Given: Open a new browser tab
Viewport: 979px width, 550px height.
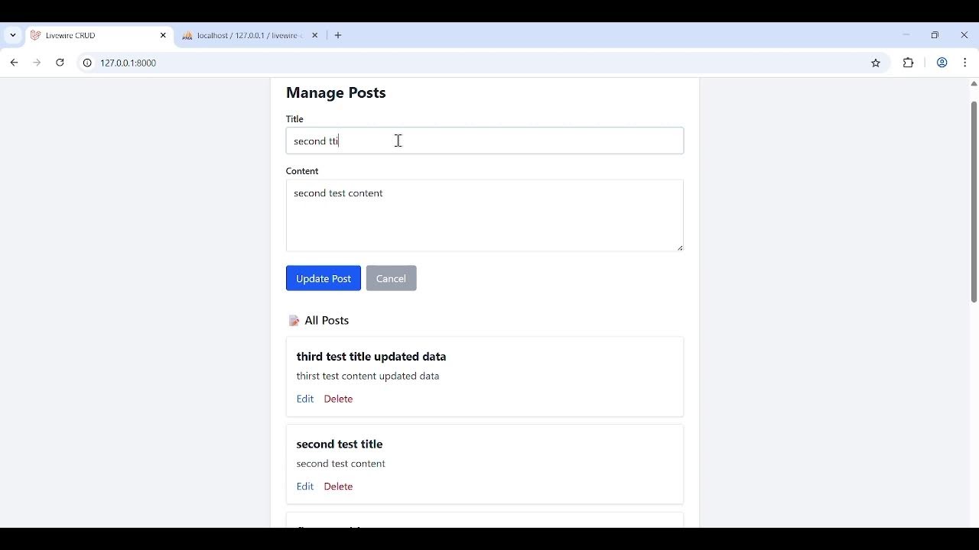Looking at the screenshot, I should 338,35.
